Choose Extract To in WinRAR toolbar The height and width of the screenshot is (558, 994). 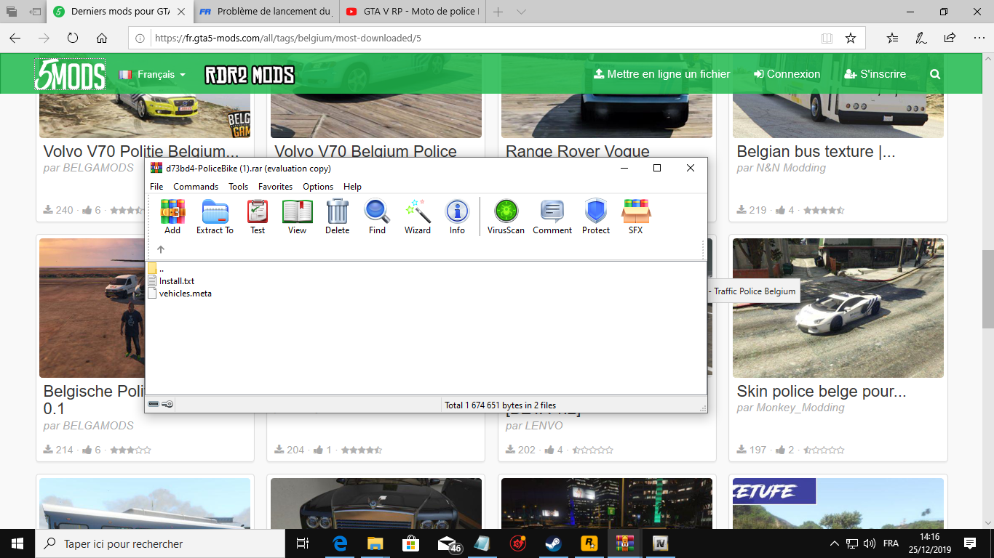tap(215, 217)
